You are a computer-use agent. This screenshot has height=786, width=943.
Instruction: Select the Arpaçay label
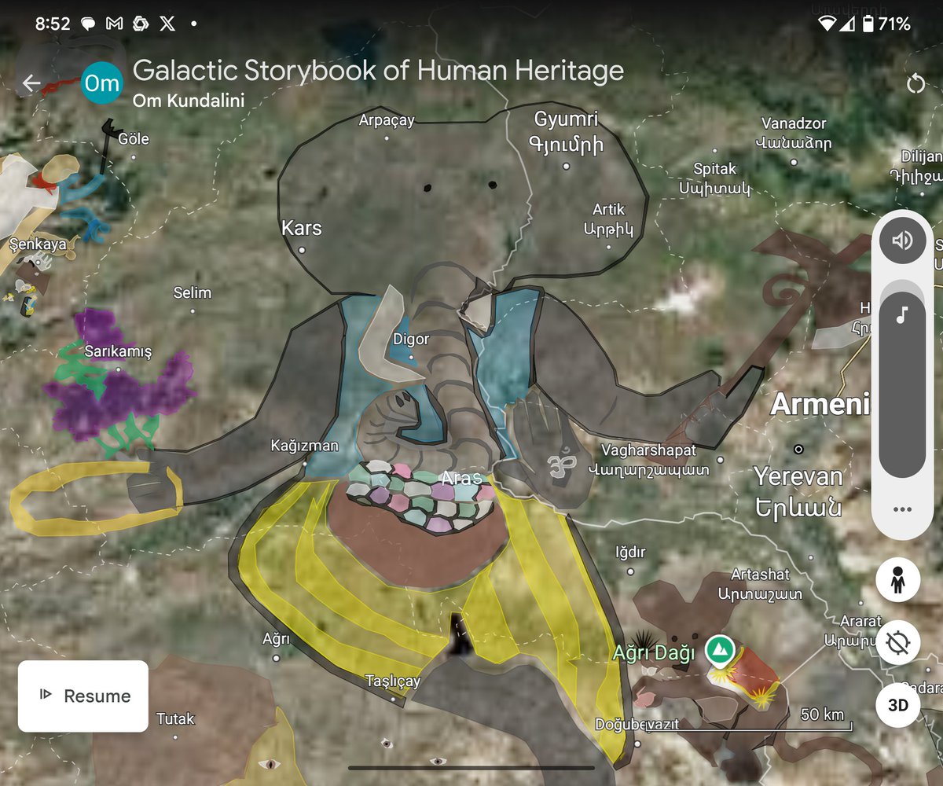click(386, 120)
